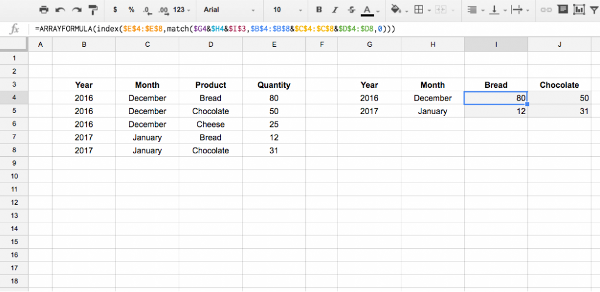Undo the last action
This screenshot has height=292, width=600.
pyautogui.click(x=60, y=10)
